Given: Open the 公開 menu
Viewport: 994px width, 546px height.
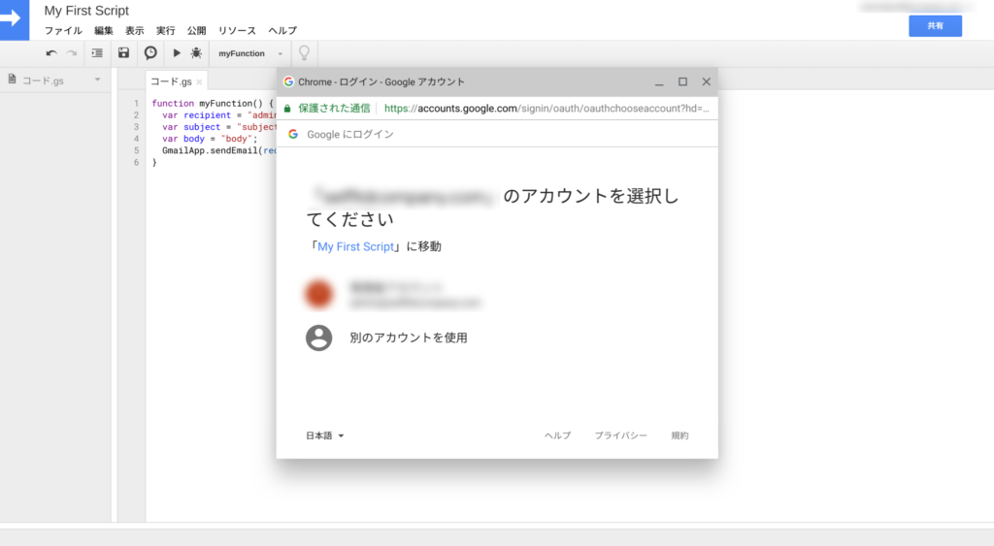Looking at the screenshot, I should click(196, 30).
